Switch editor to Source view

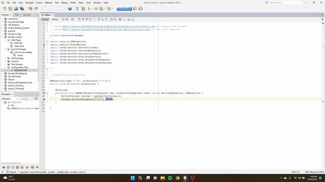pos(45,19)
